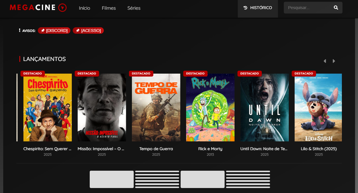
Task: Click the LANÇAMENTOS section heading
Action: point(44,59)
